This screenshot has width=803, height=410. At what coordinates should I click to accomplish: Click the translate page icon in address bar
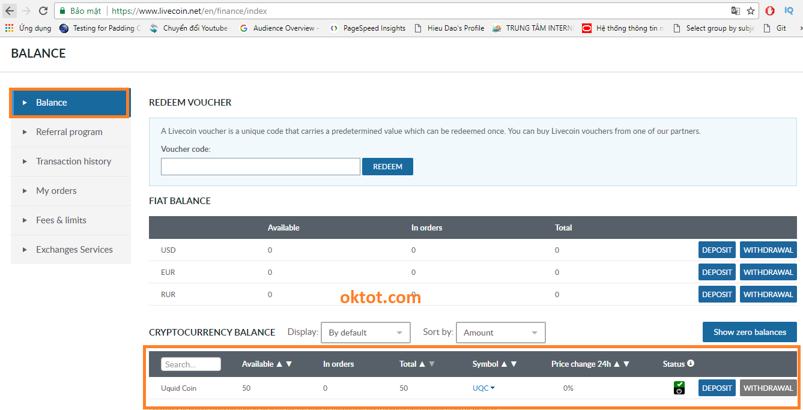point(735,11)
